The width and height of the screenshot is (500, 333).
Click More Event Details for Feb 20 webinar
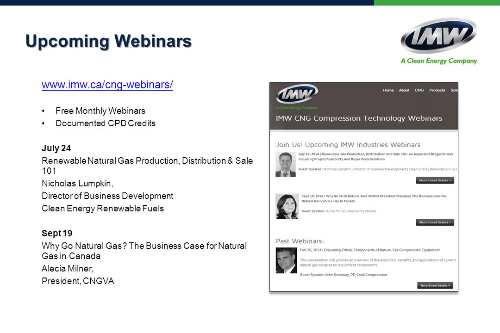[435, 285]
